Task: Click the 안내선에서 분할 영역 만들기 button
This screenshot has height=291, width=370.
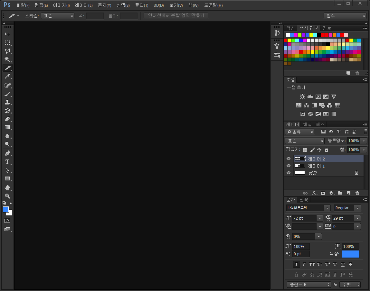Action: pos(176,16)
